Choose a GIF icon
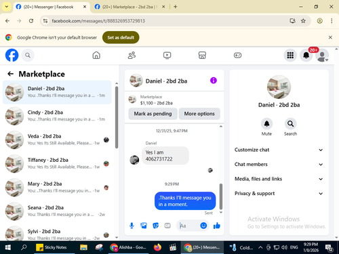The width and height of the screenshot is (339, 254). pyautogui.click(x=167, y=226)
